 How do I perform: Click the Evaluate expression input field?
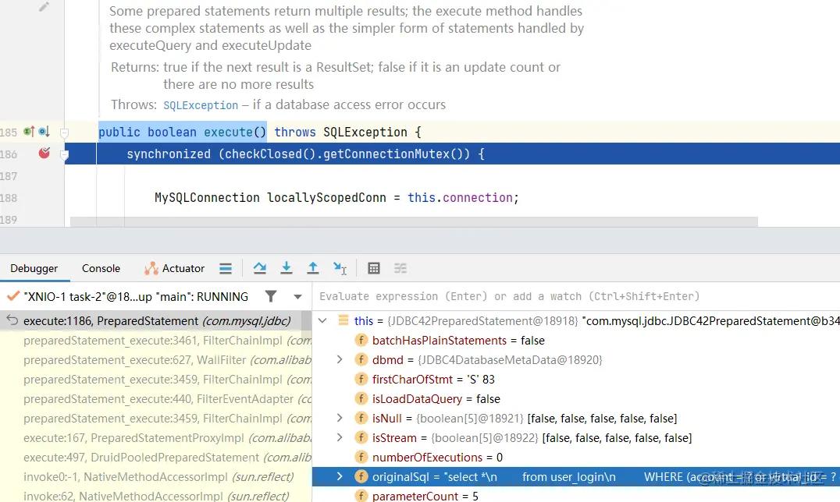click(x=576, y=296)
